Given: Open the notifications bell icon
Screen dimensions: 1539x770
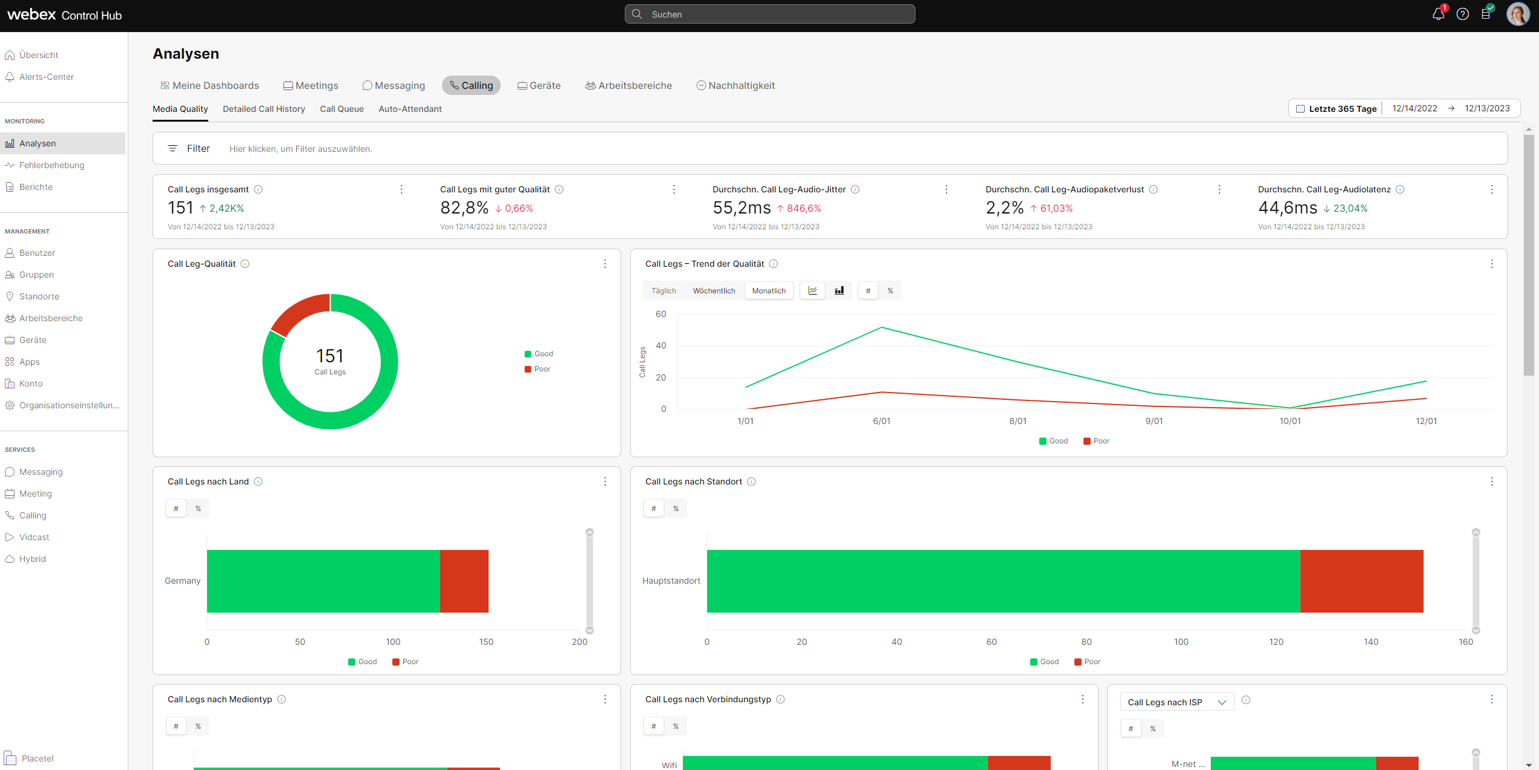Looking at the screenshot, I should 1438,14.
